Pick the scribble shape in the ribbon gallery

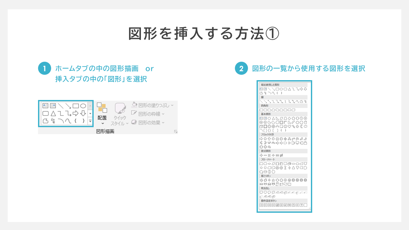[x=53, y=121]
